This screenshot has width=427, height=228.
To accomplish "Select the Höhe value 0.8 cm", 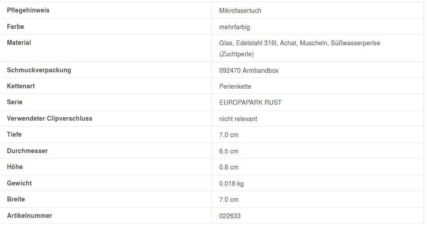I will pos(229,167).
